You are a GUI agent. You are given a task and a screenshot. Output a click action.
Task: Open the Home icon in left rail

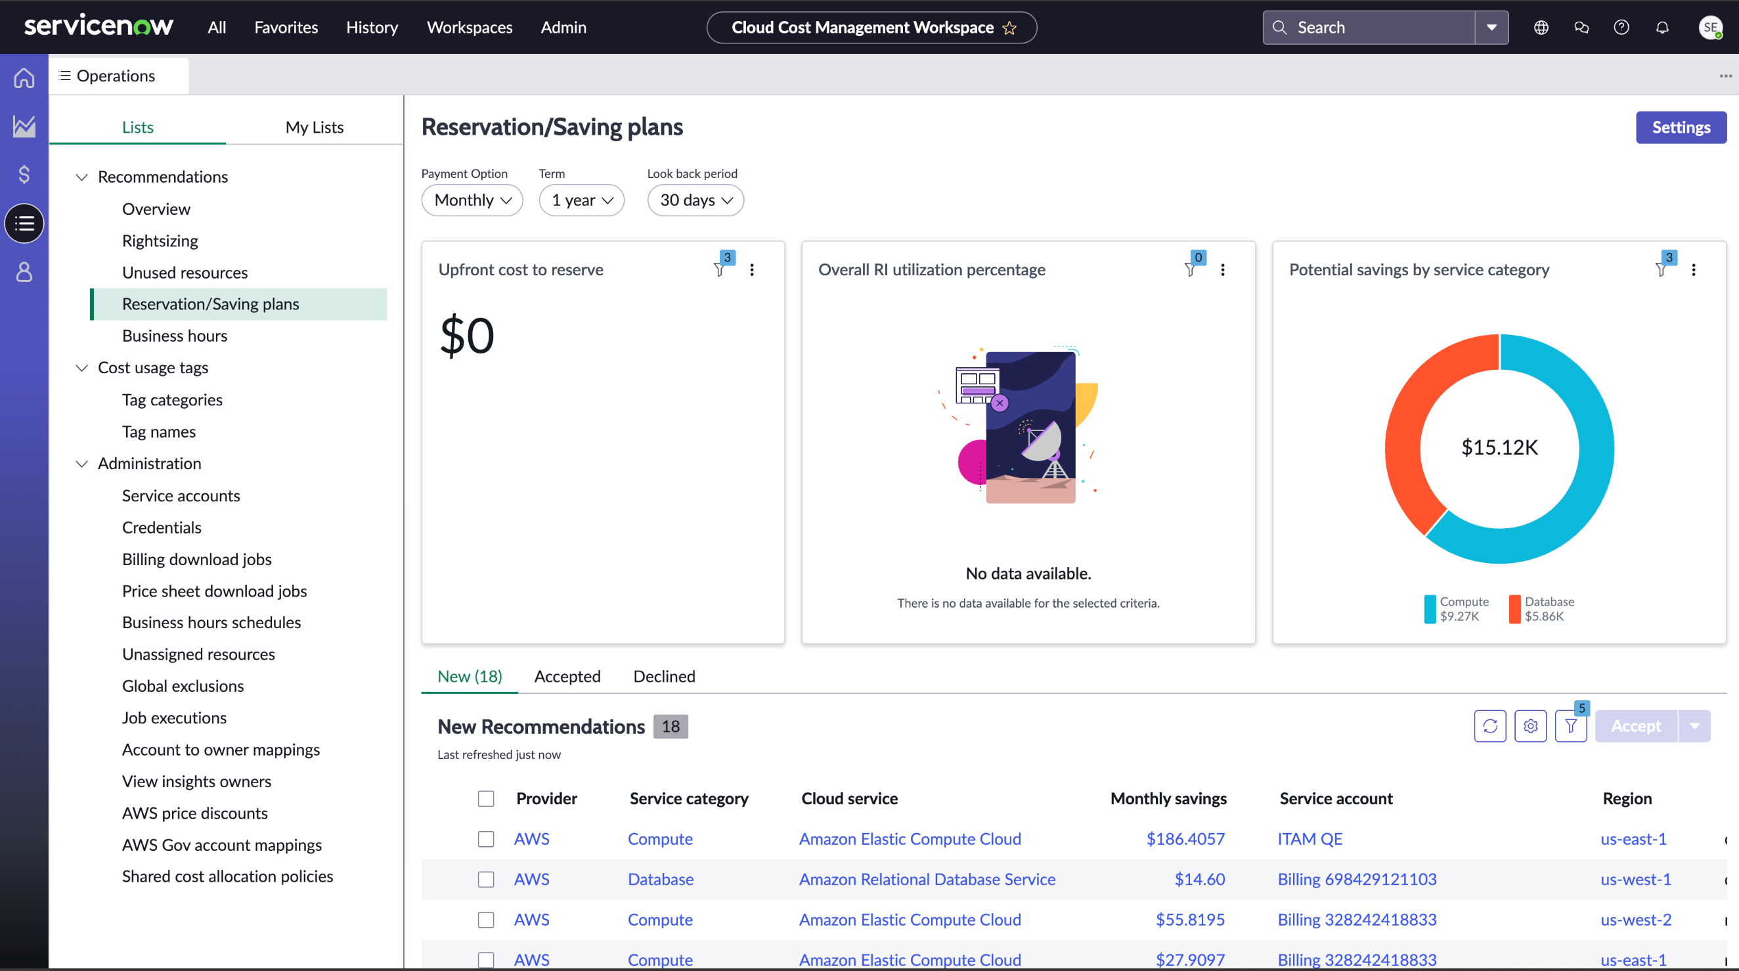pos(24,78)
